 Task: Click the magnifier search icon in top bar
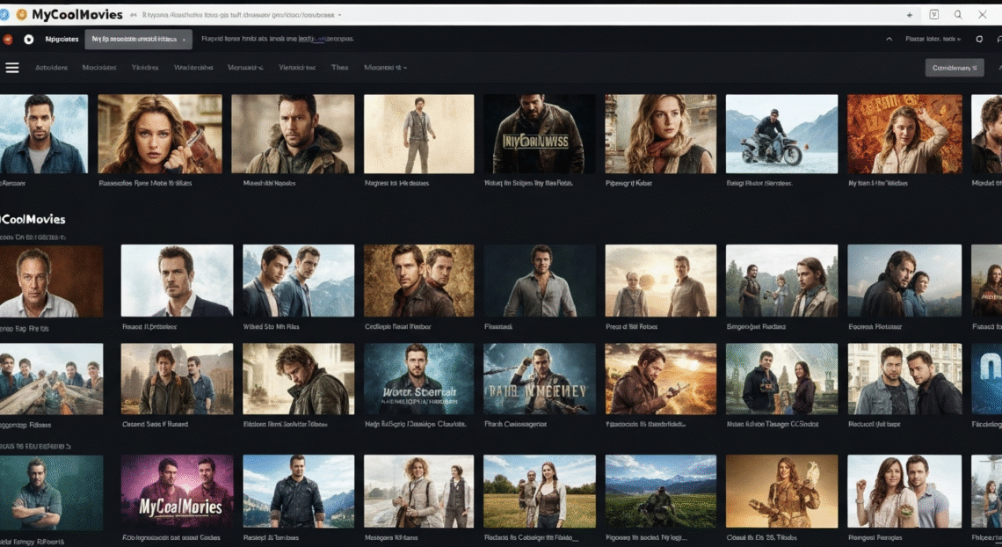(x=958, y=15)
